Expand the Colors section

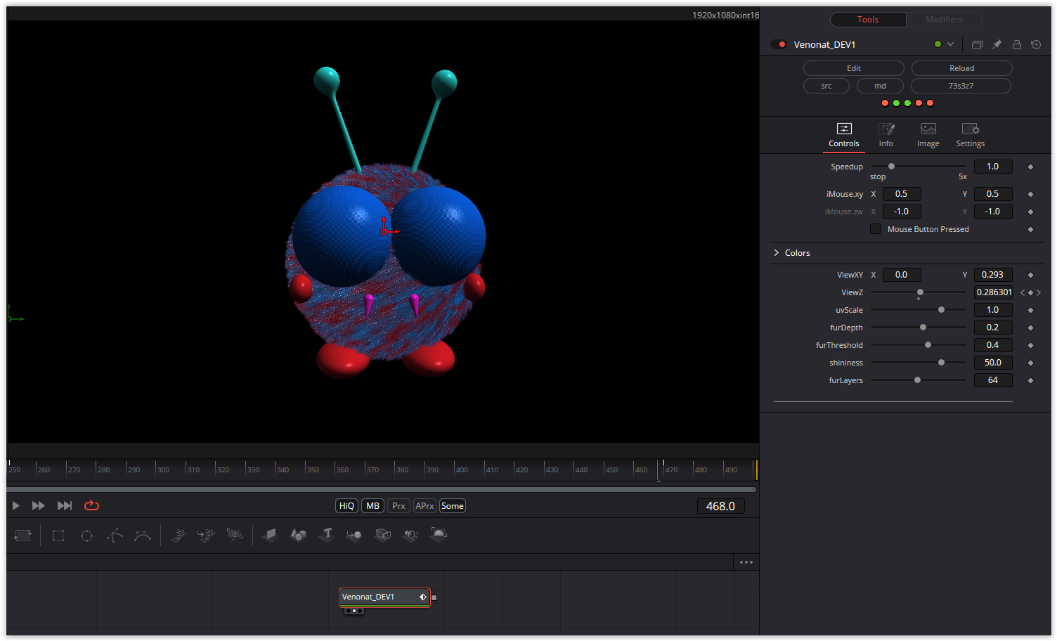[x=776, y=252]
